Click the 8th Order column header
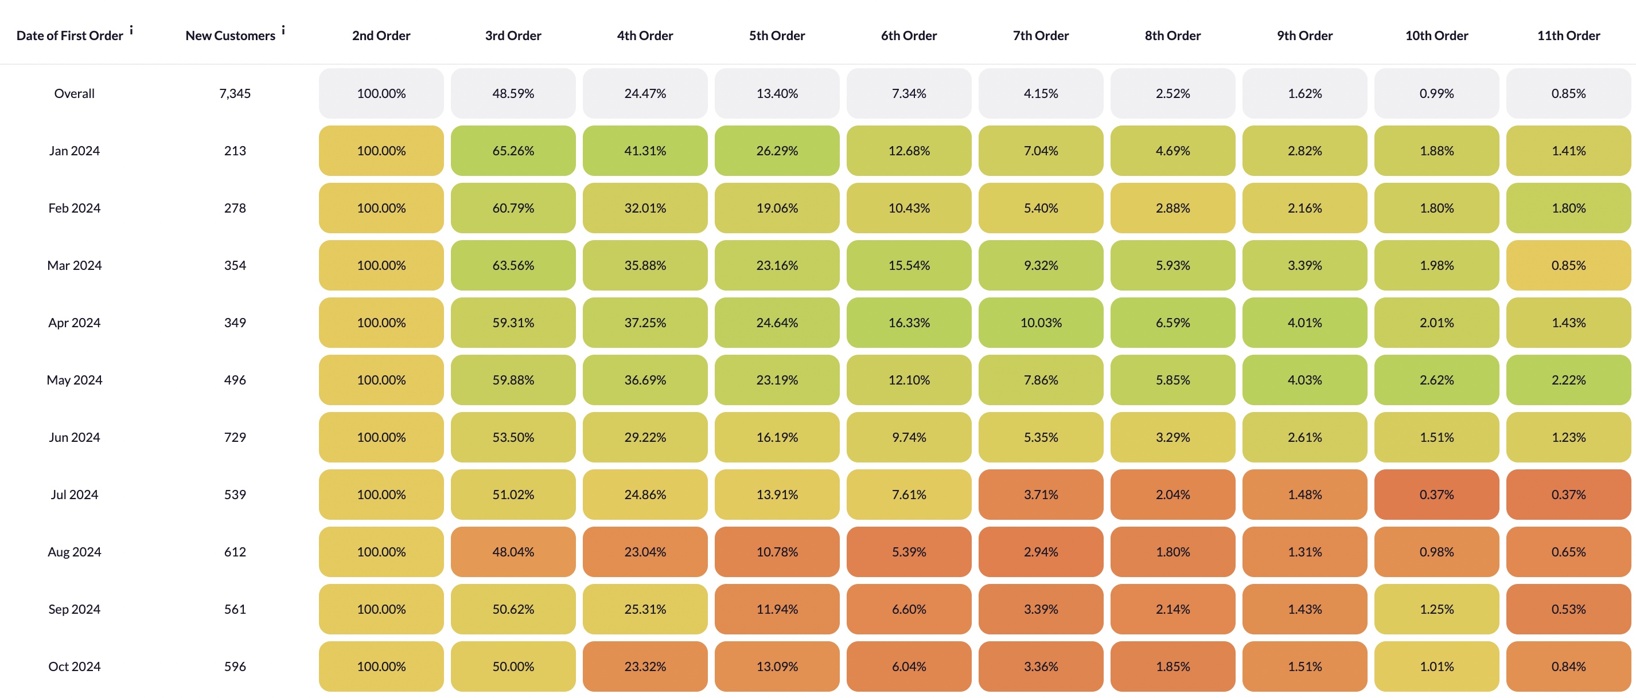The image size is (1636, 698). click(x=1173, y=36)
